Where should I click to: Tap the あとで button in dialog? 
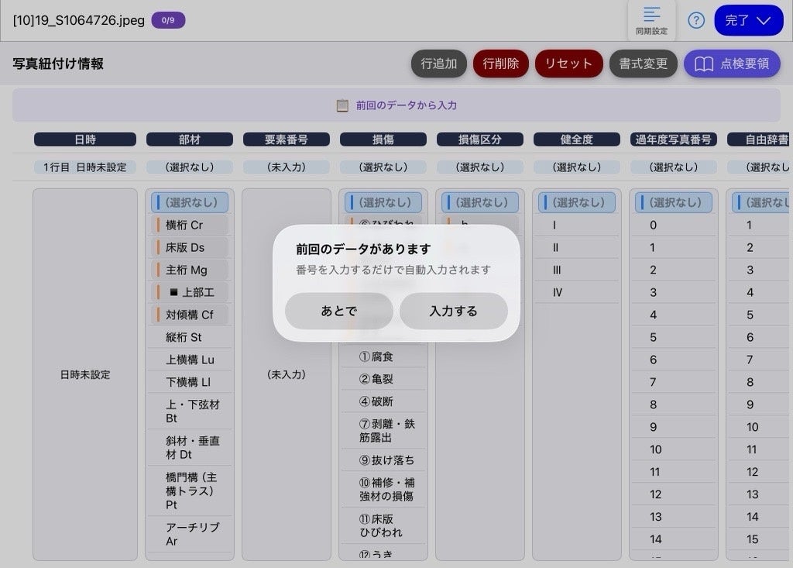(339, 311)
